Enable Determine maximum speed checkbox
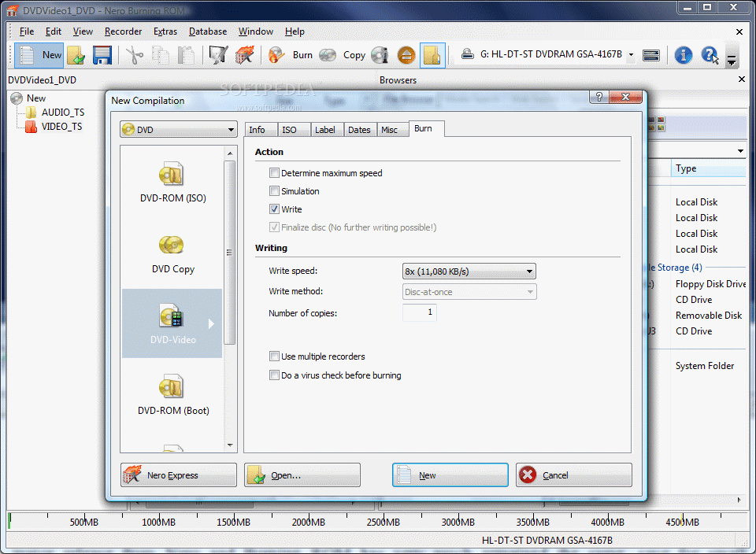756x554 pixels. [x=274, y=173]
